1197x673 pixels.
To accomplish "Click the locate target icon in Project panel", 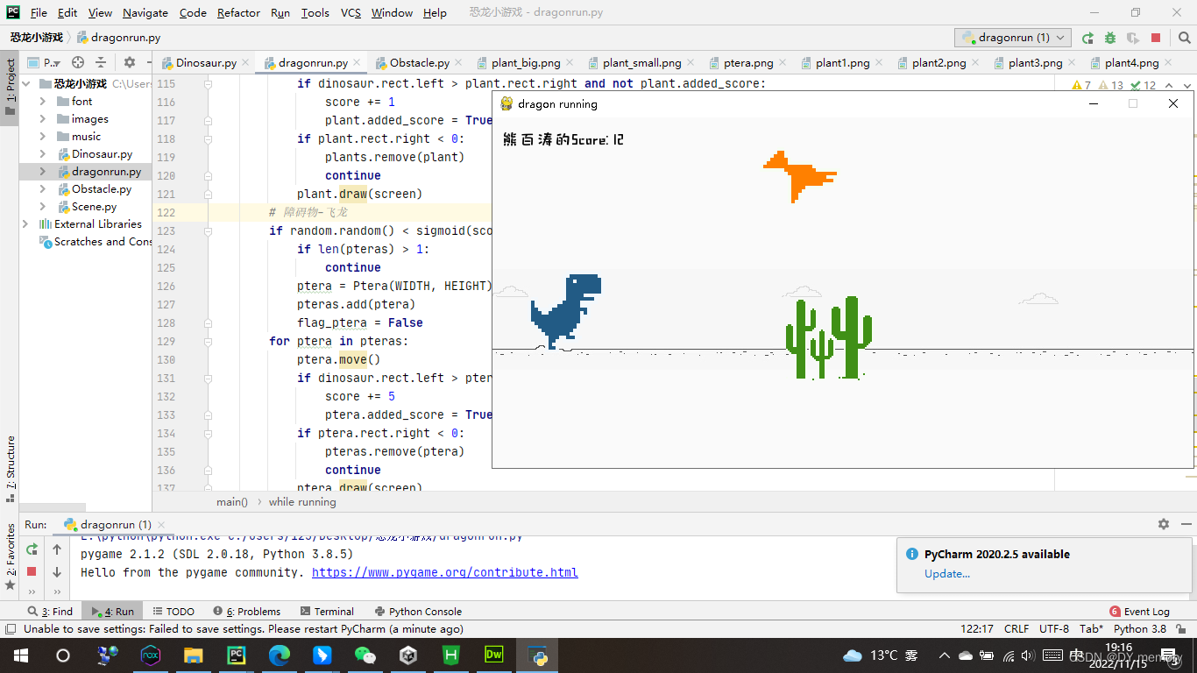I will pos(78,62).
